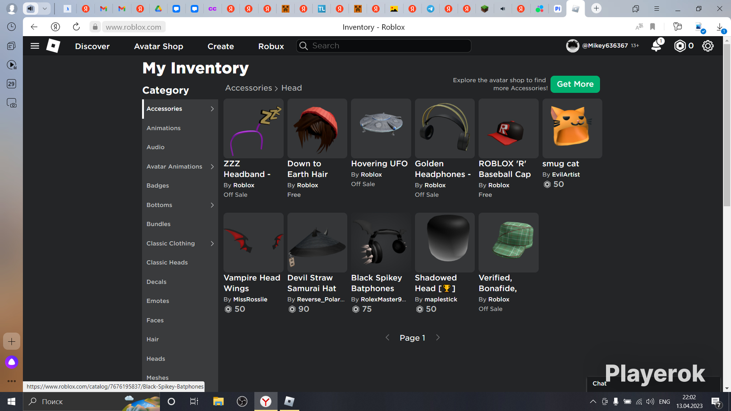
Task: Click the taskbar volume speaker icon
Action: 650,402
